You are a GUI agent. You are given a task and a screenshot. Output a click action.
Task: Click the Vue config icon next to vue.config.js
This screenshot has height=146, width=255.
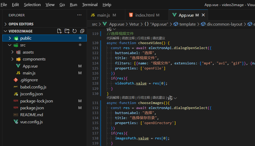(x=16, y=122)
